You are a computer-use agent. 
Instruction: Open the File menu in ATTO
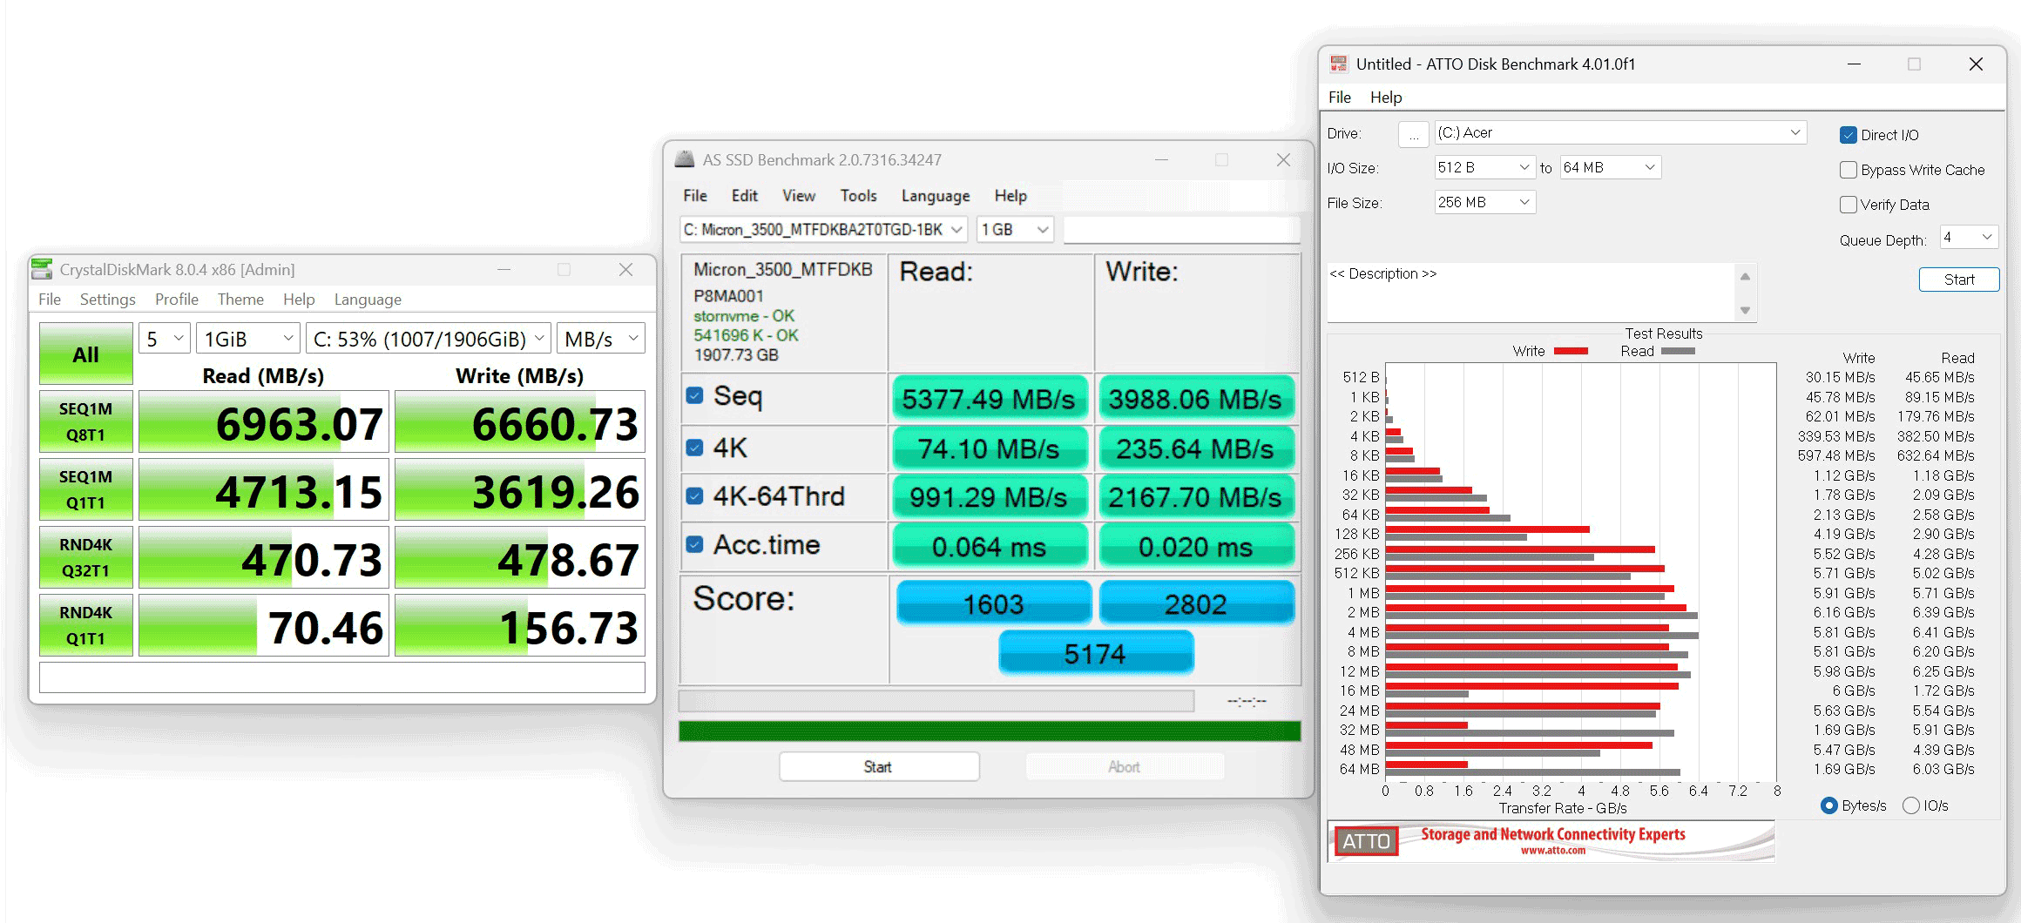pos(1340,98)
